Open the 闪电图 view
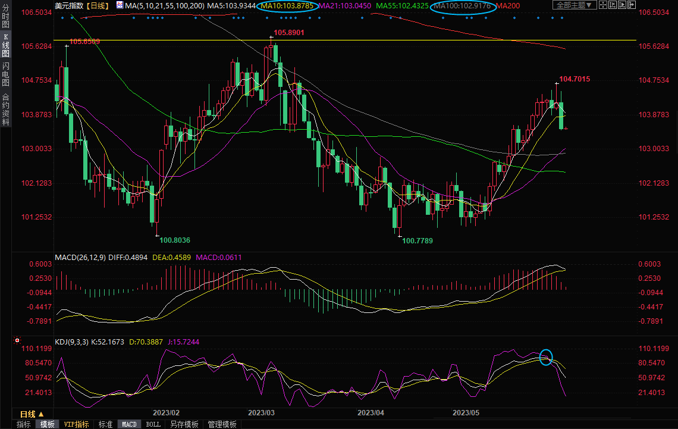The width and height of the screenshot is (678, 429). 6,75
